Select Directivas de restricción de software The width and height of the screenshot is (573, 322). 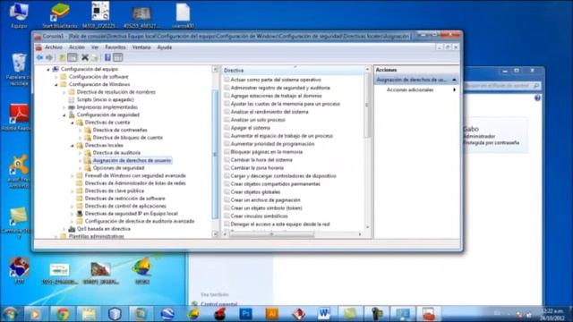[x=125, y=199]
